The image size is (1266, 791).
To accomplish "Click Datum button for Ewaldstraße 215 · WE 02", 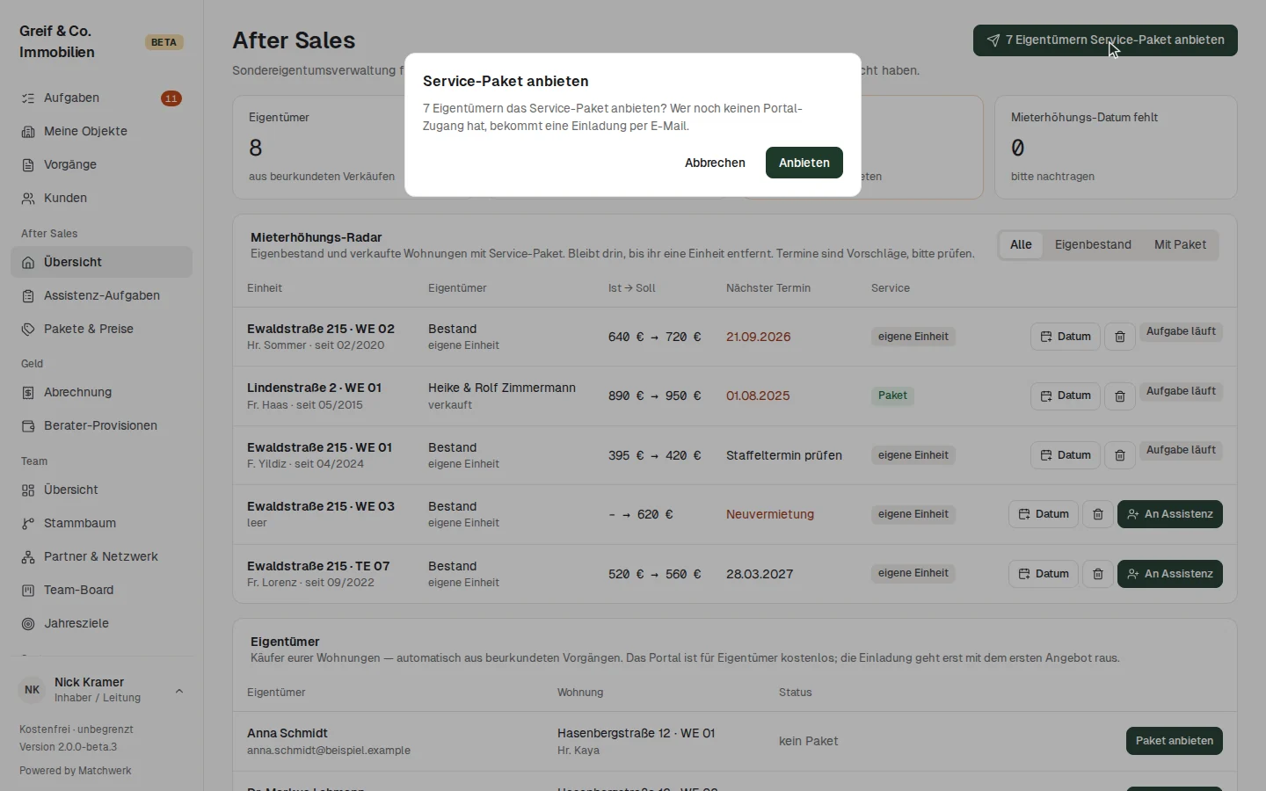I will [x=1065, y=337].
